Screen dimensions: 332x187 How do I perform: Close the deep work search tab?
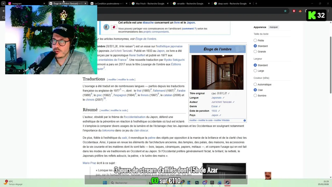[251, 4]
